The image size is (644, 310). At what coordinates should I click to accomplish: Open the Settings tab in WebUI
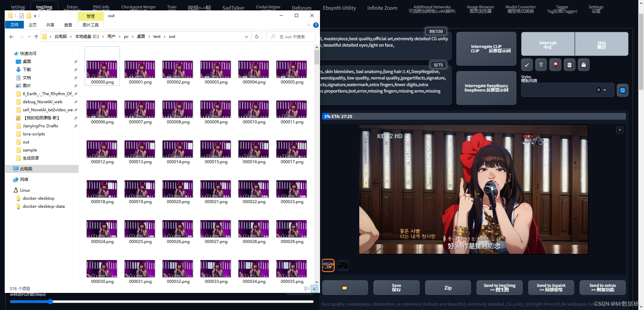[596, 9]
